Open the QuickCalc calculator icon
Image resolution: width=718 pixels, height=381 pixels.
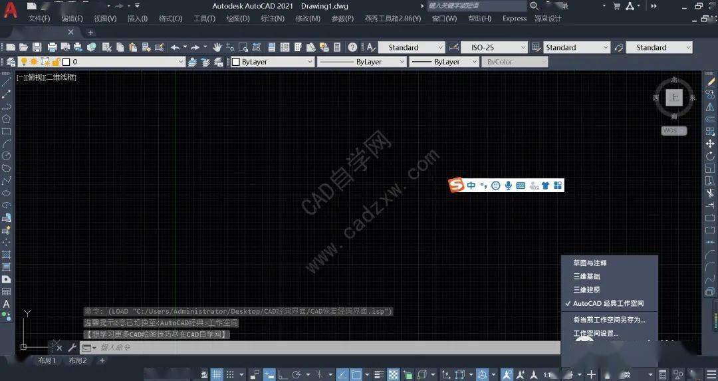337,47
